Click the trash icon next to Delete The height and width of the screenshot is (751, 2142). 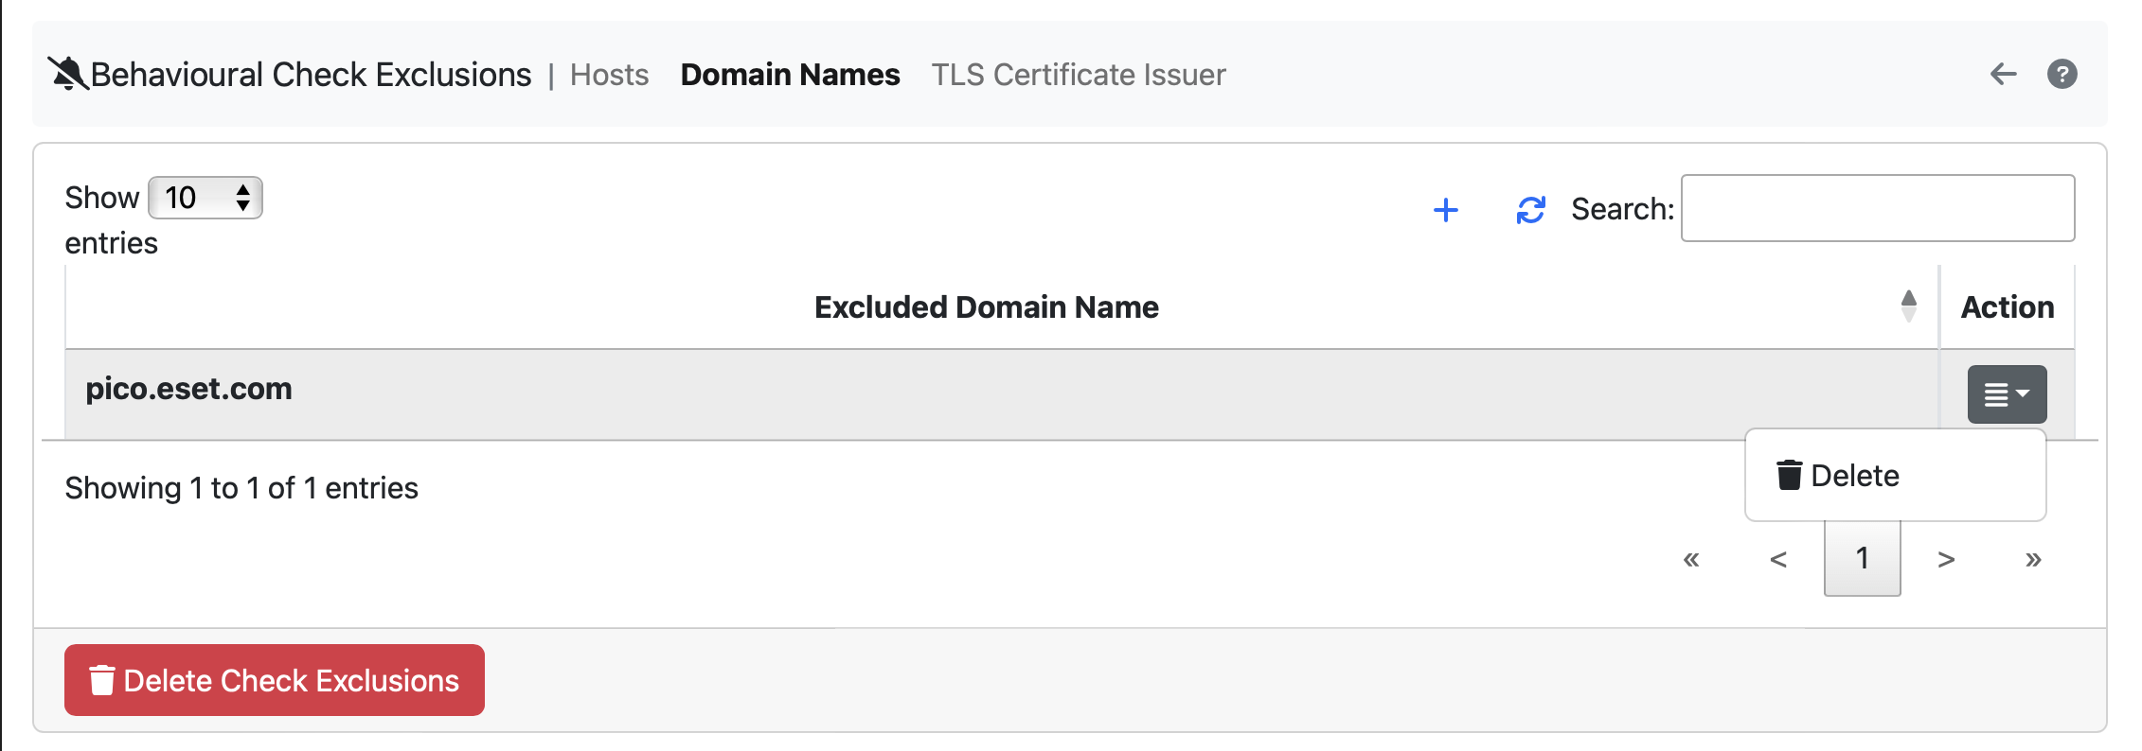(1790, 475)
